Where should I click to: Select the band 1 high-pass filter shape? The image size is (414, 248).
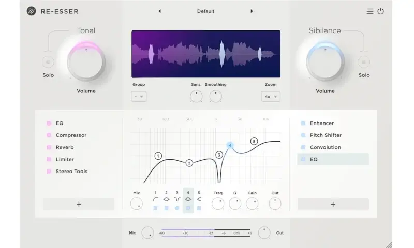point(155,199)
